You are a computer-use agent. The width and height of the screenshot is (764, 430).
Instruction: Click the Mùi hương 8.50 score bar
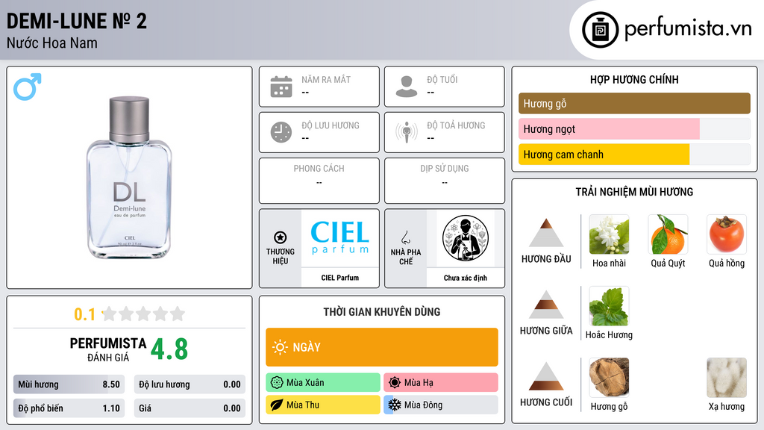pyautogui.click(x=69, y=384)
